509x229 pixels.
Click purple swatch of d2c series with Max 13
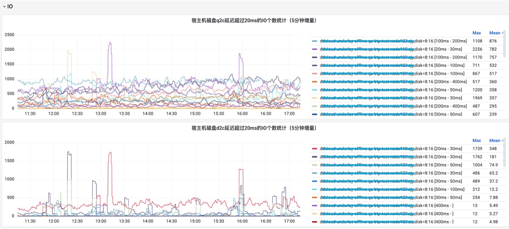(x=314, y=206)
